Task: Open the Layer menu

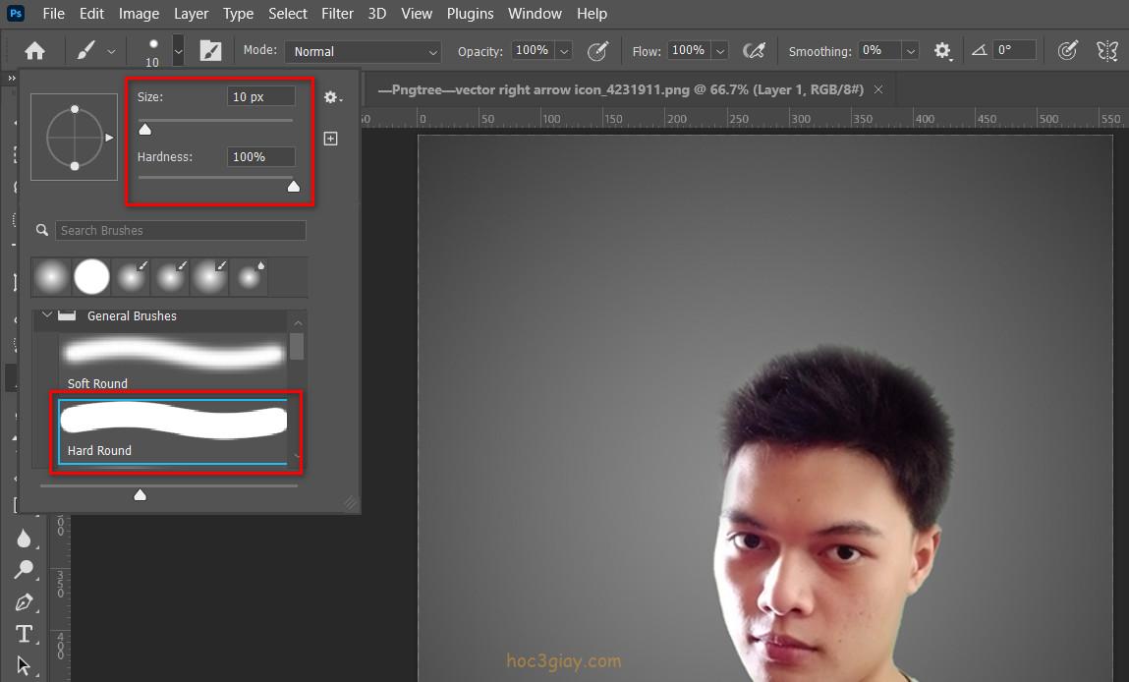Action: pos(191,14)
